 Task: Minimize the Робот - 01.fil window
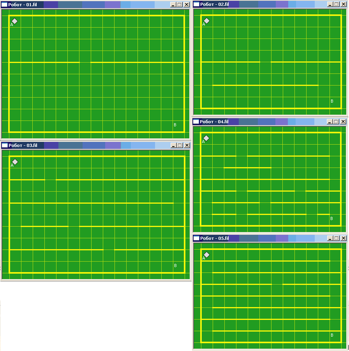173,5
